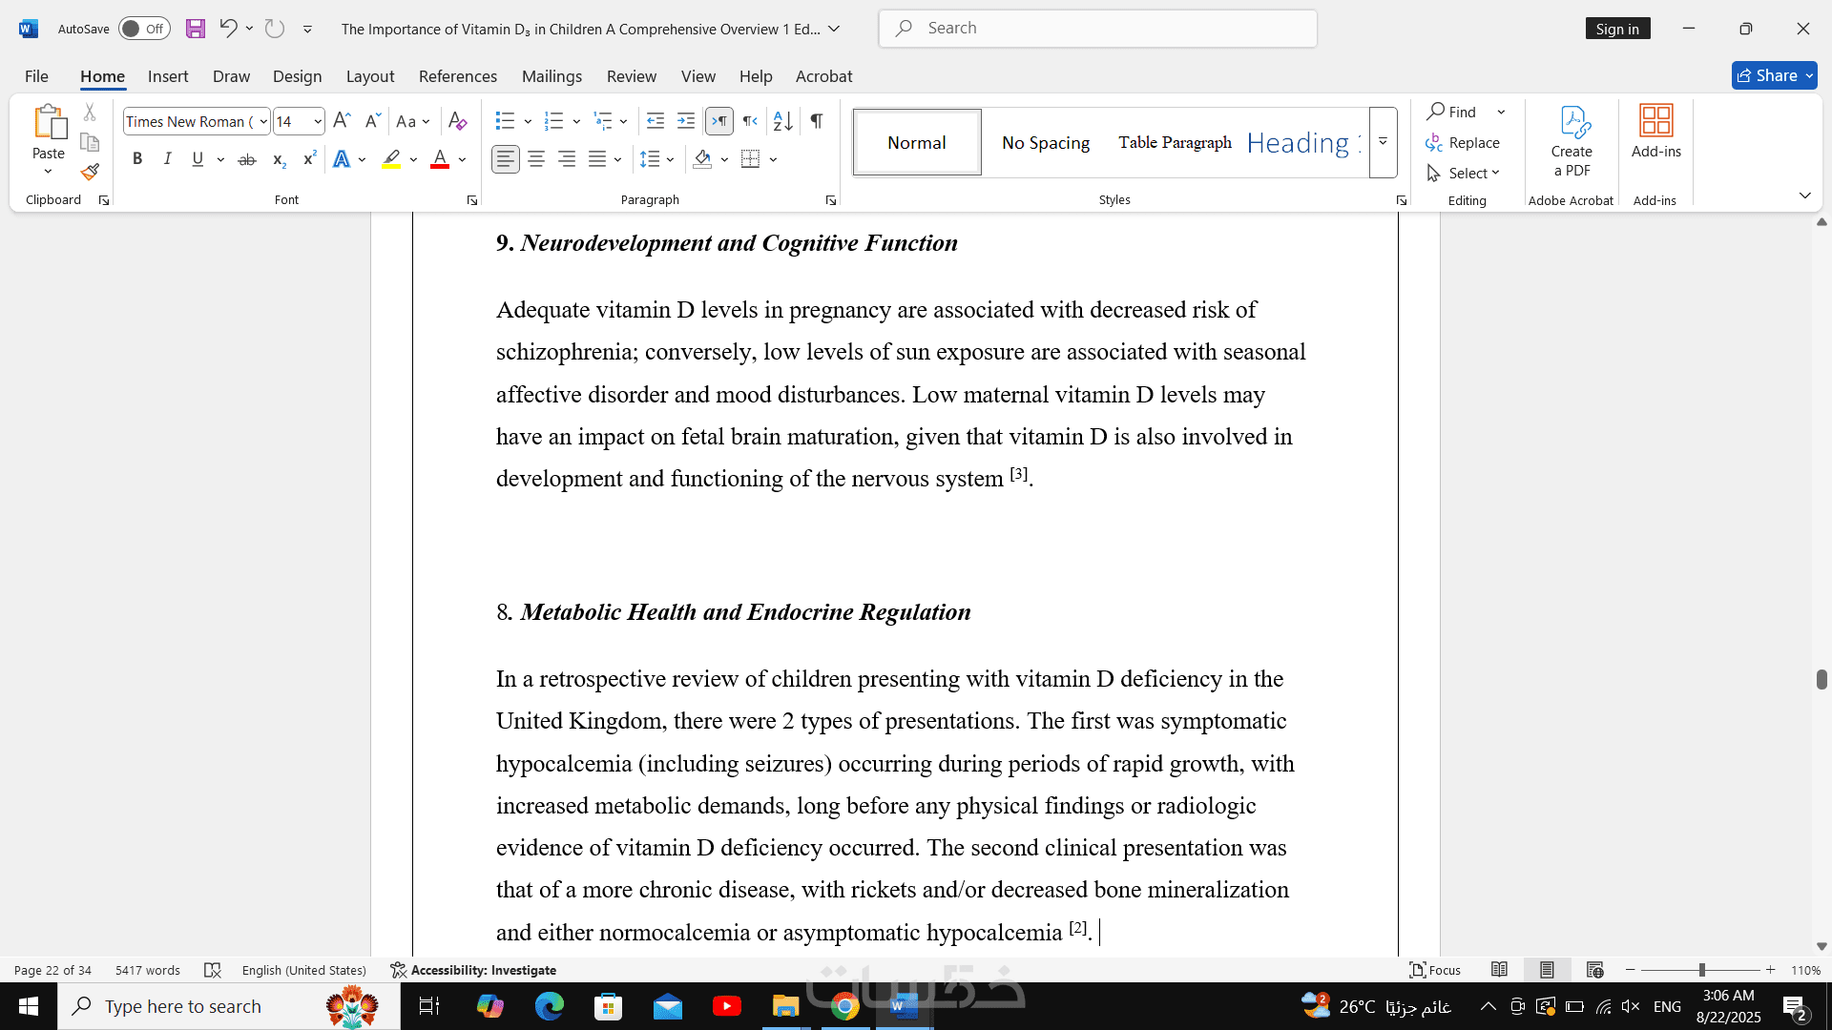Toggle Bold formatting
Screen dimensions: 1832x1030
click(137, 159)
